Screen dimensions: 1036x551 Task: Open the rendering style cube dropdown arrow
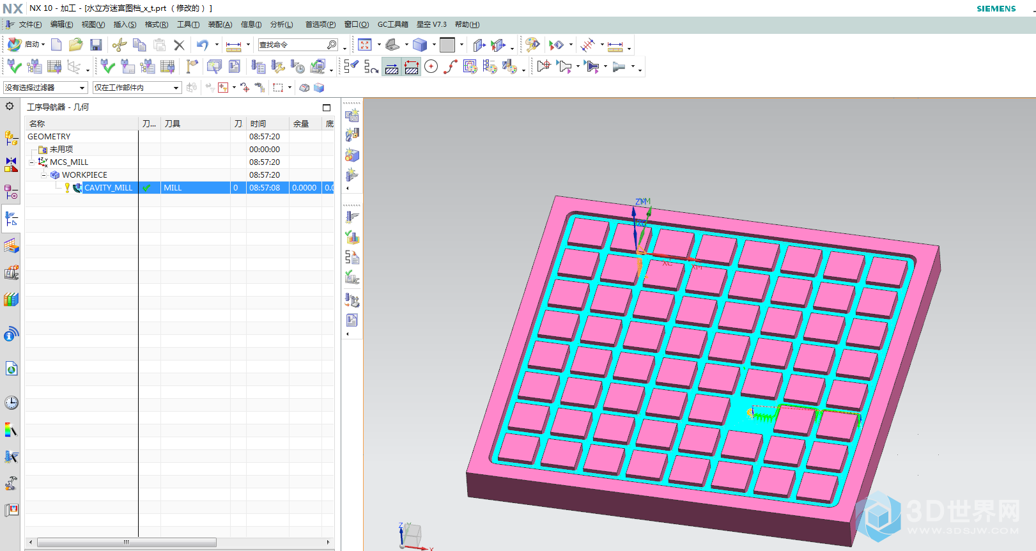click(x=433, y=45)
